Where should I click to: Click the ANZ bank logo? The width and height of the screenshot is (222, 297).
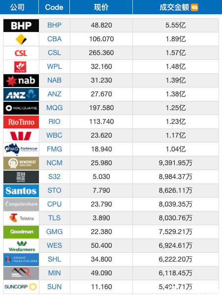pyautogui.click(x=21, y=94)
